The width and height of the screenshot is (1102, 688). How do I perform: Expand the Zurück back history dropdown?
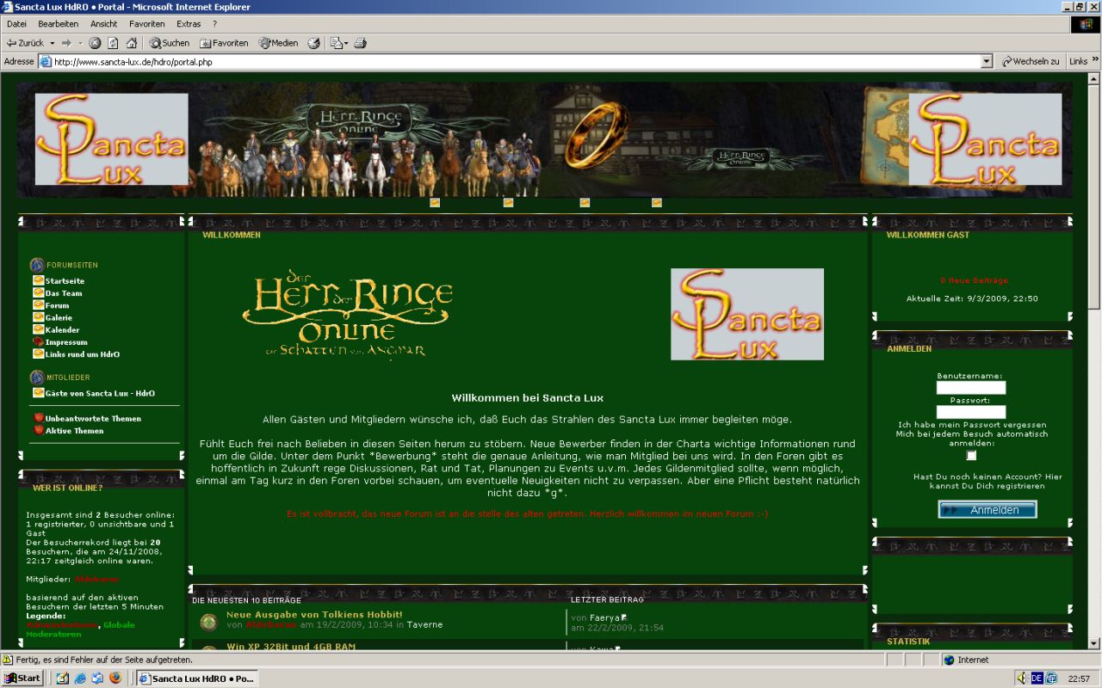52,43
